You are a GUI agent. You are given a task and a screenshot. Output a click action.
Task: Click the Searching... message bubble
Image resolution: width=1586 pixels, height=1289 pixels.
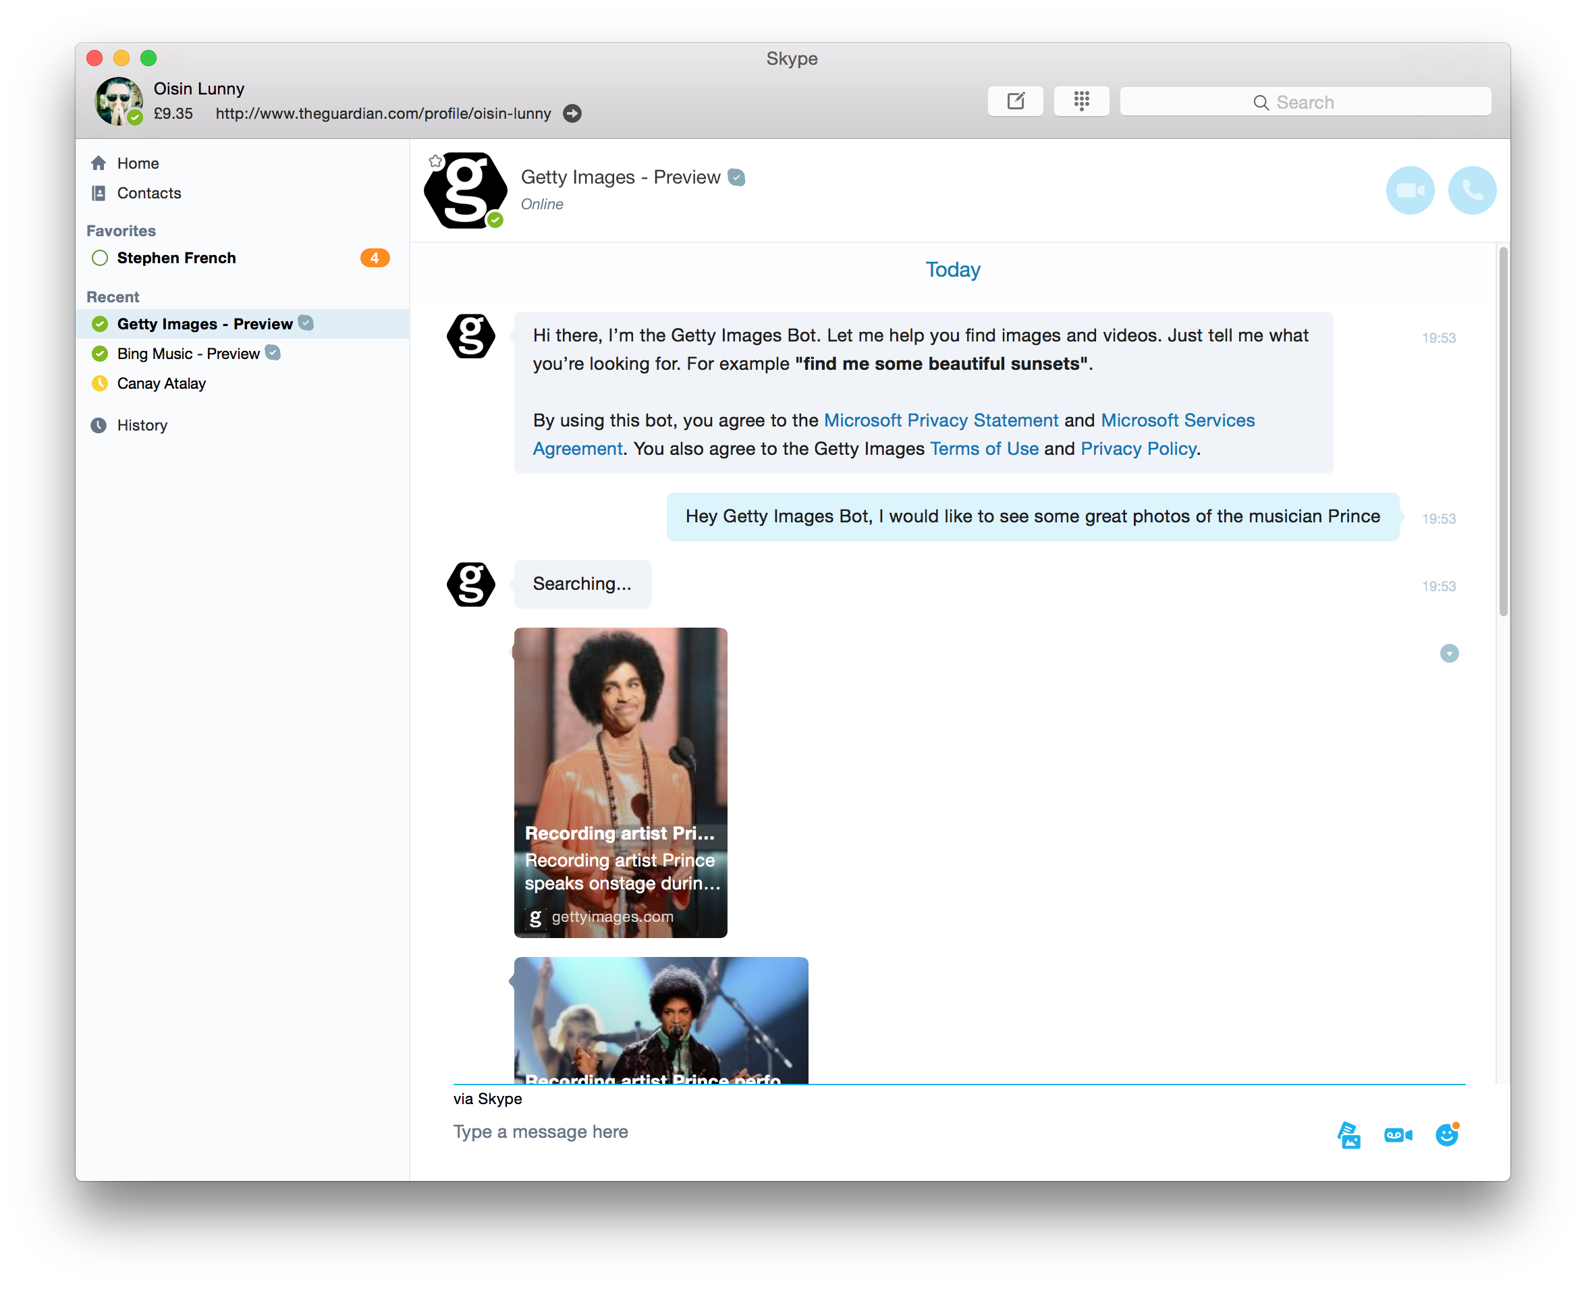582,584
